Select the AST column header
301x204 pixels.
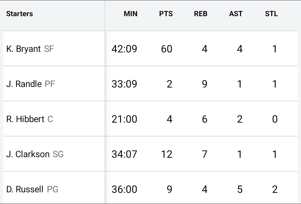click(x=236, y=14)
